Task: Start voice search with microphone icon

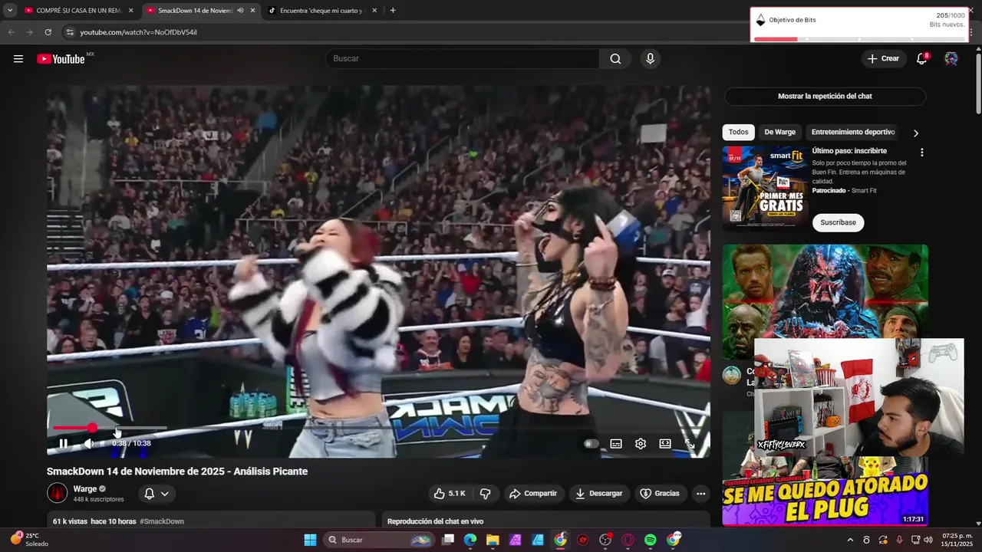Action: pyautogui.click(x=651, y=59)
